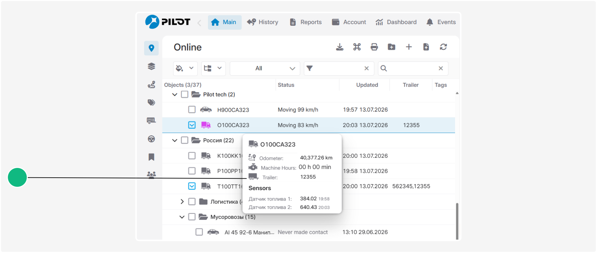The width and height of the screenshot is (597, 253).
Task: Open the paint bucket color dropdown
Action: (x=185, y=68)
